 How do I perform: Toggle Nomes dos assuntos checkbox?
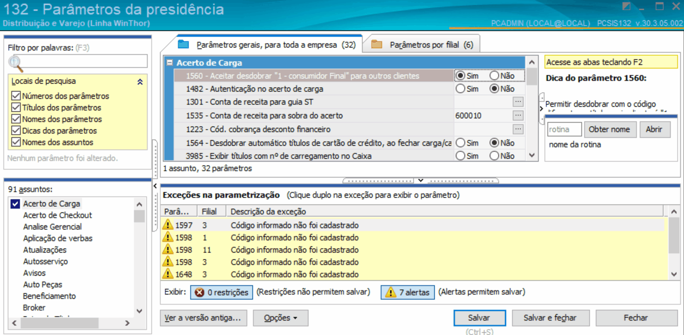15,142
